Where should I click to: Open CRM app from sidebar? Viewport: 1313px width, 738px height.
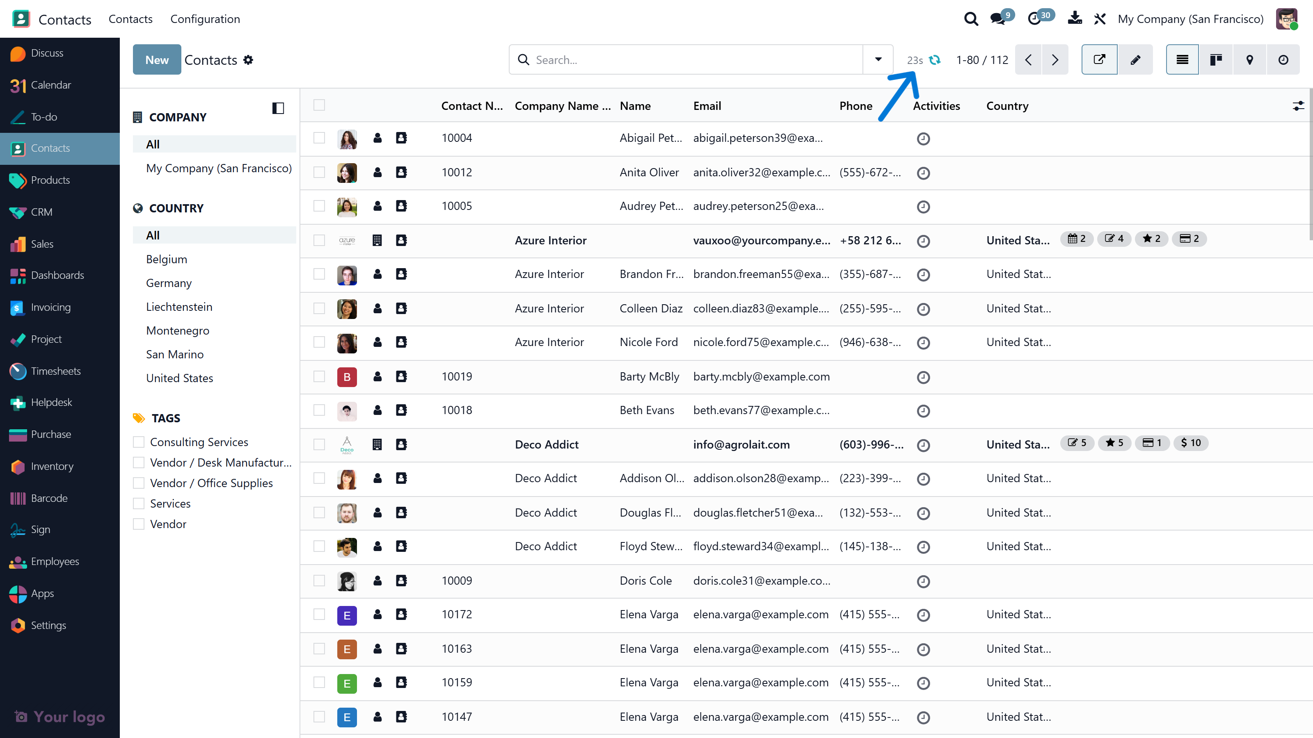(x=41, y=212)
